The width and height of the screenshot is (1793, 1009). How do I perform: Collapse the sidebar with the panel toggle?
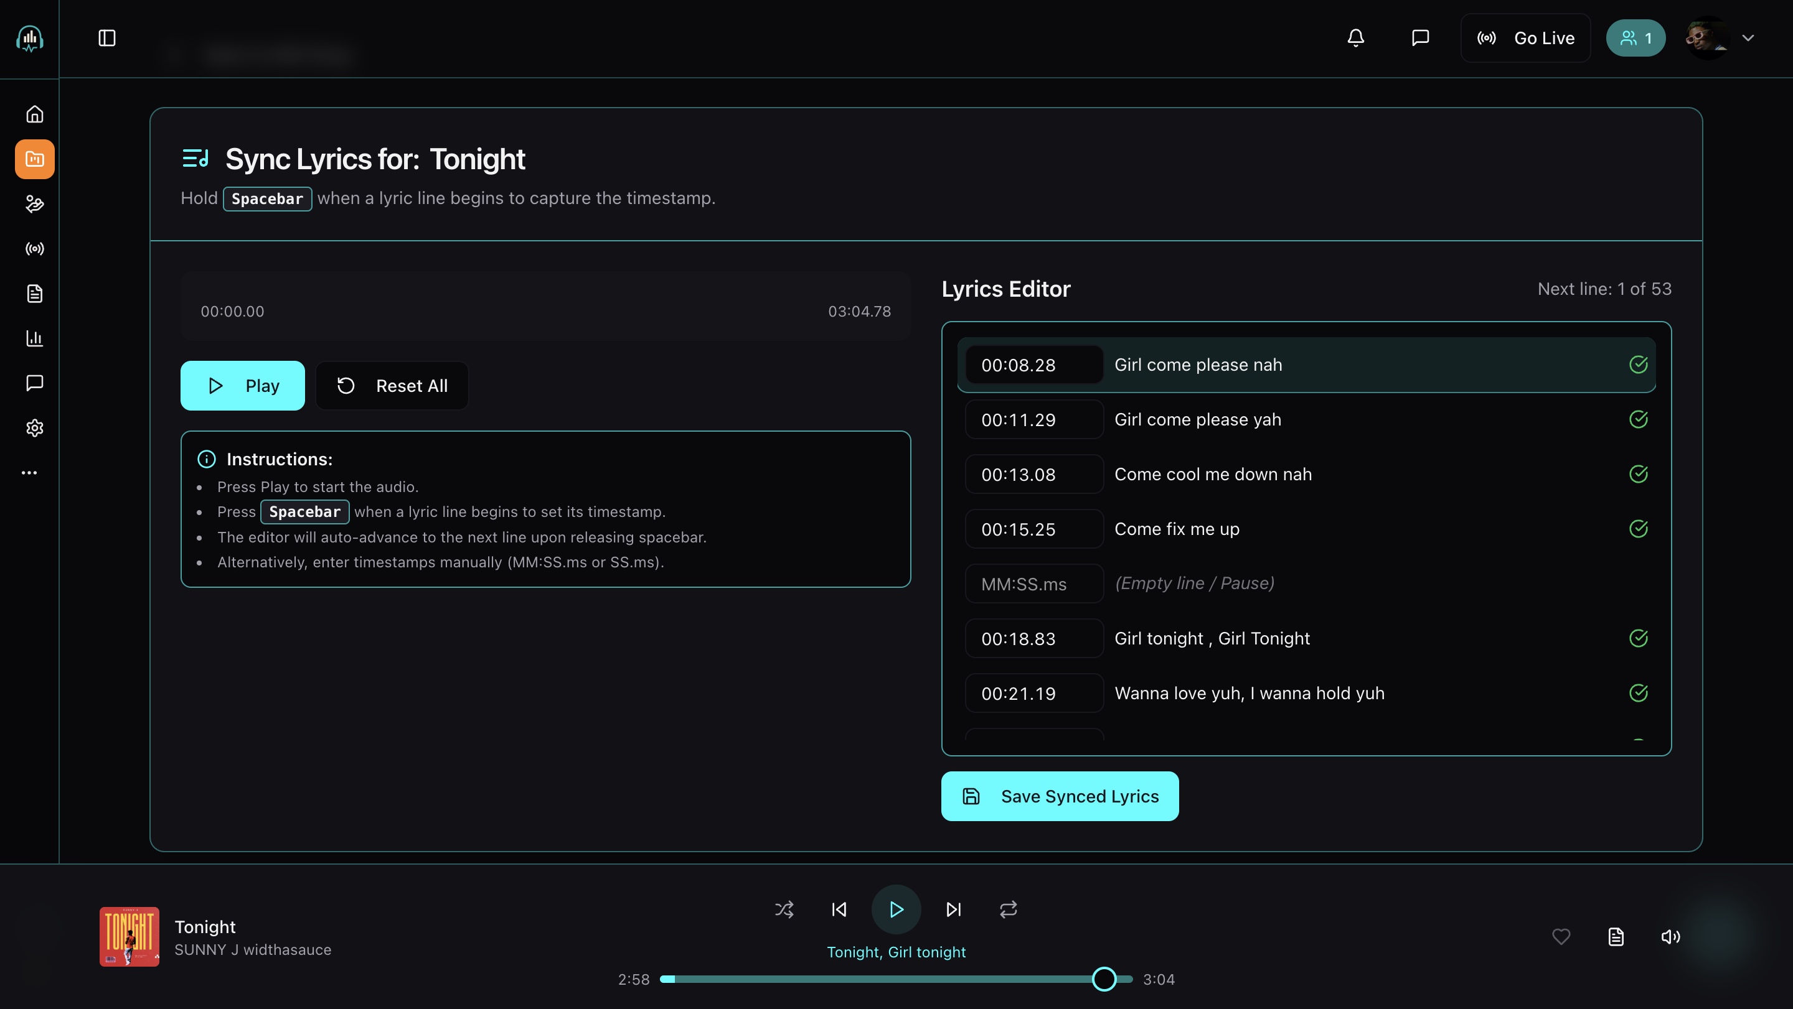click(x=107, y=38)
